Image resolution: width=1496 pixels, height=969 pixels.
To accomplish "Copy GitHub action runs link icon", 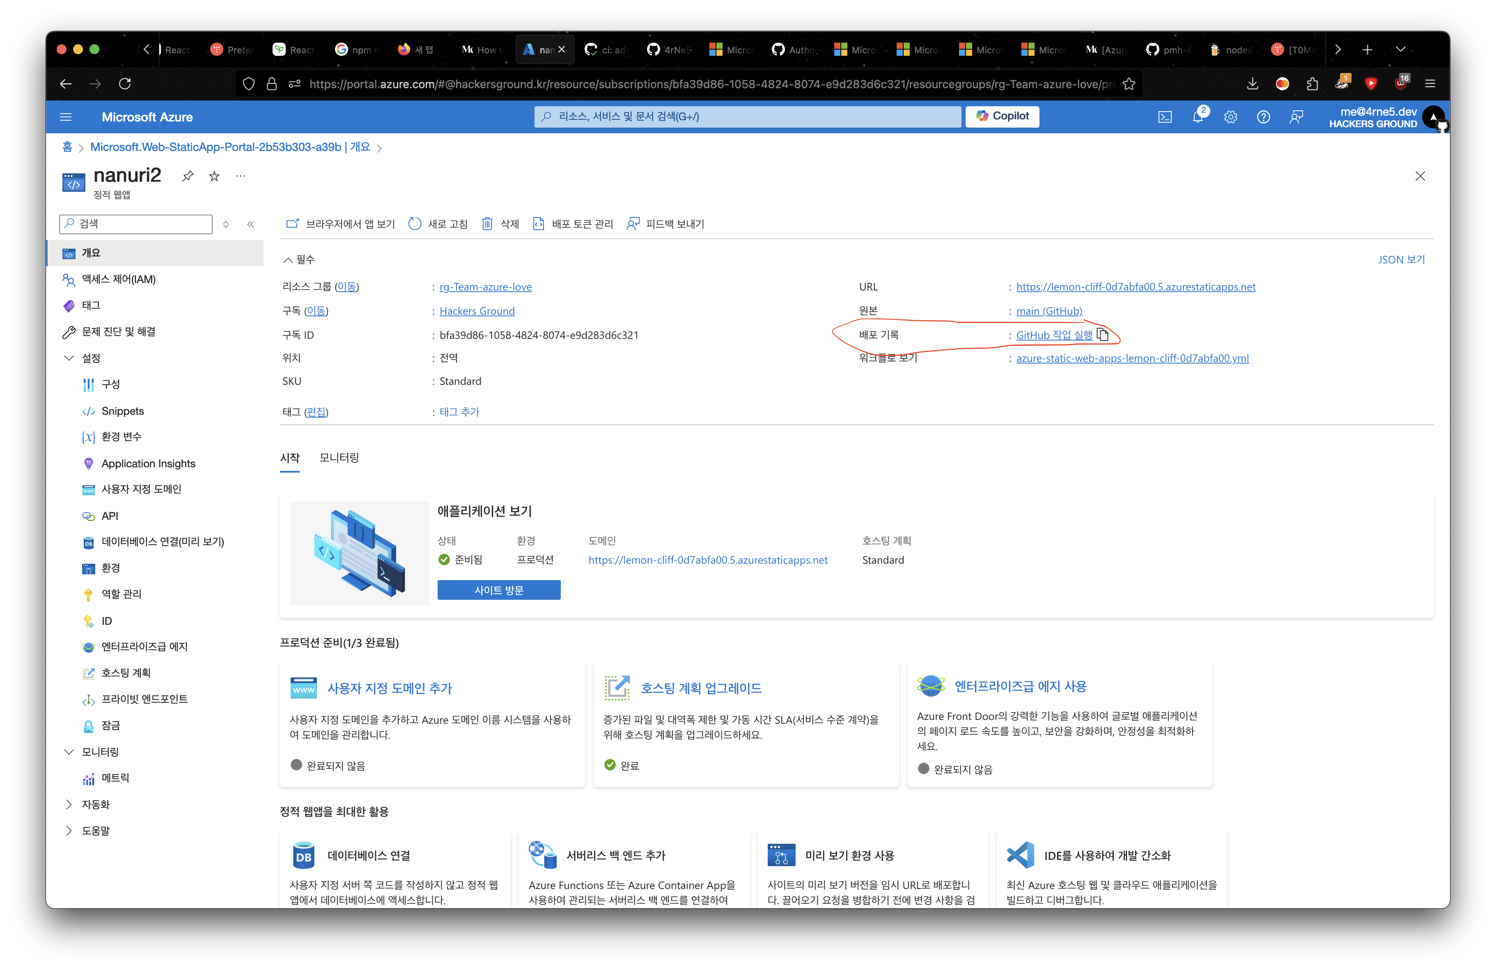I will pos(1103,335).
